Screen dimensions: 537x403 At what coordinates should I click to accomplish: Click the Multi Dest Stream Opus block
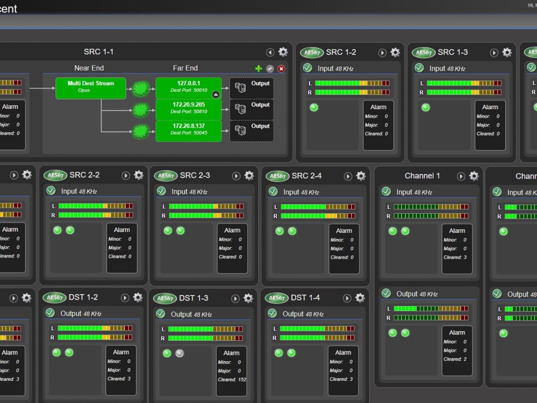90,88
